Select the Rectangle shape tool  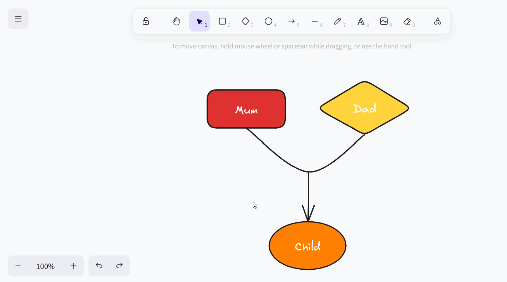(222, 21)
